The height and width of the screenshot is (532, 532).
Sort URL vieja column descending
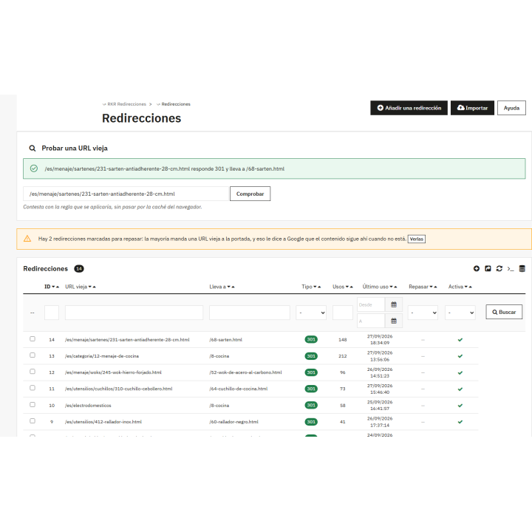point(90,287)
